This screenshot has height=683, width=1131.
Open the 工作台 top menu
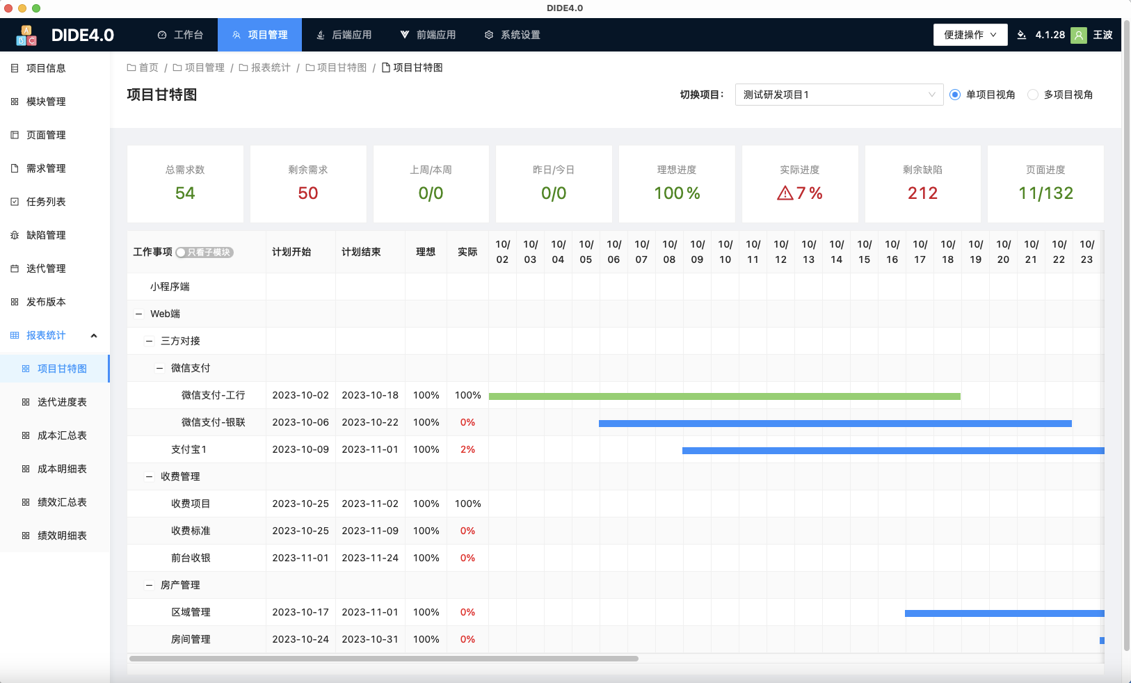[181, 35]
